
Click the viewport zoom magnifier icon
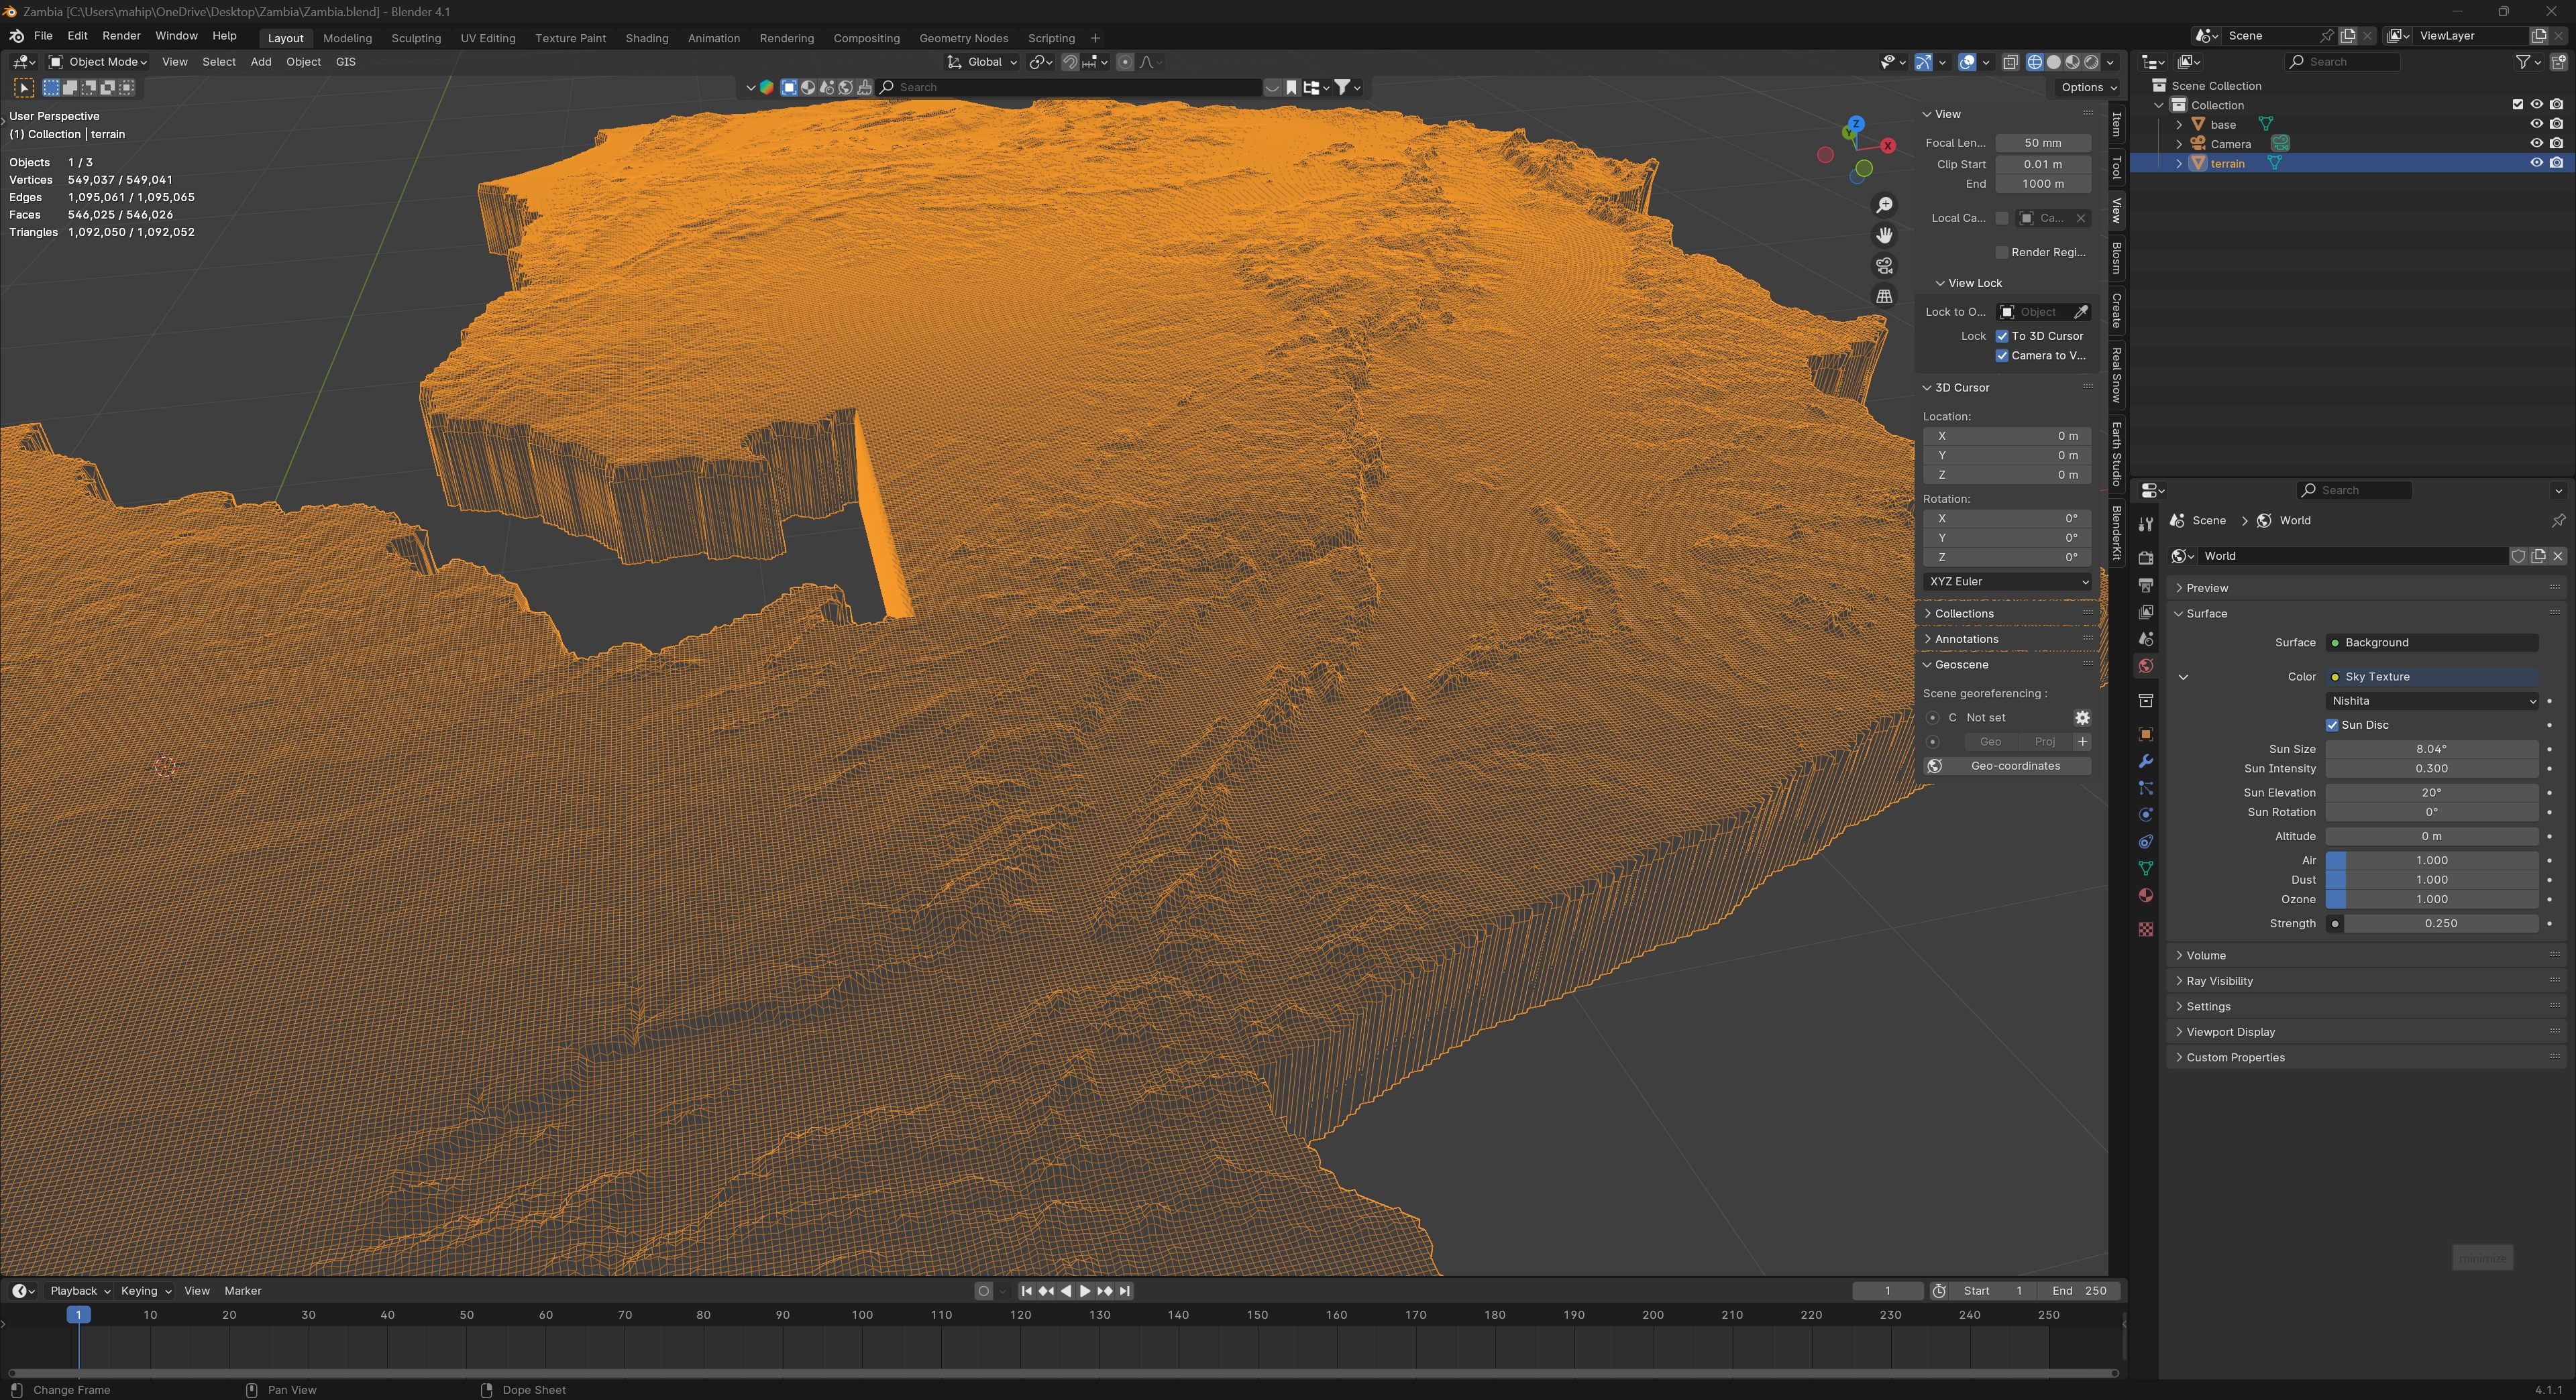(x=1884, y=205)
